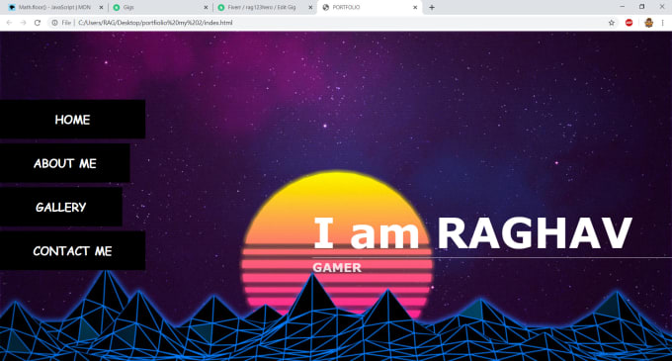View site information icon next to File

pyautogui.click(x=54, y=23)
